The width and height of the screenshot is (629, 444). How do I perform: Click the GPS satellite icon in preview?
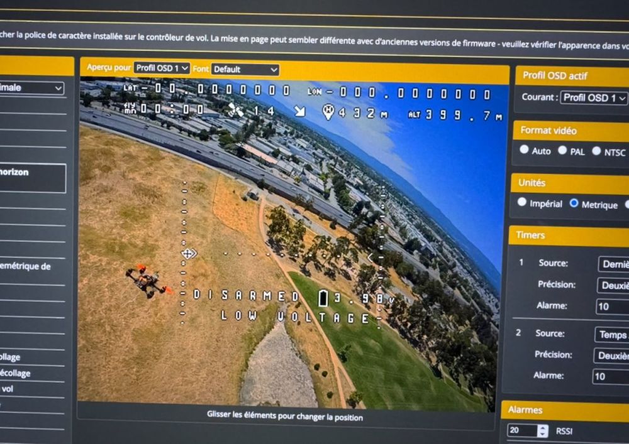tap(235, 110)
